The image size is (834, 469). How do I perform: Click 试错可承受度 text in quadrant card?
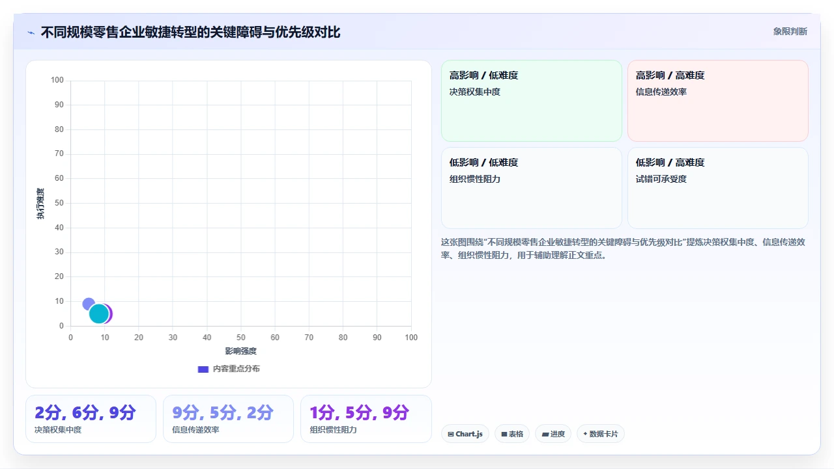coord(661,179)
